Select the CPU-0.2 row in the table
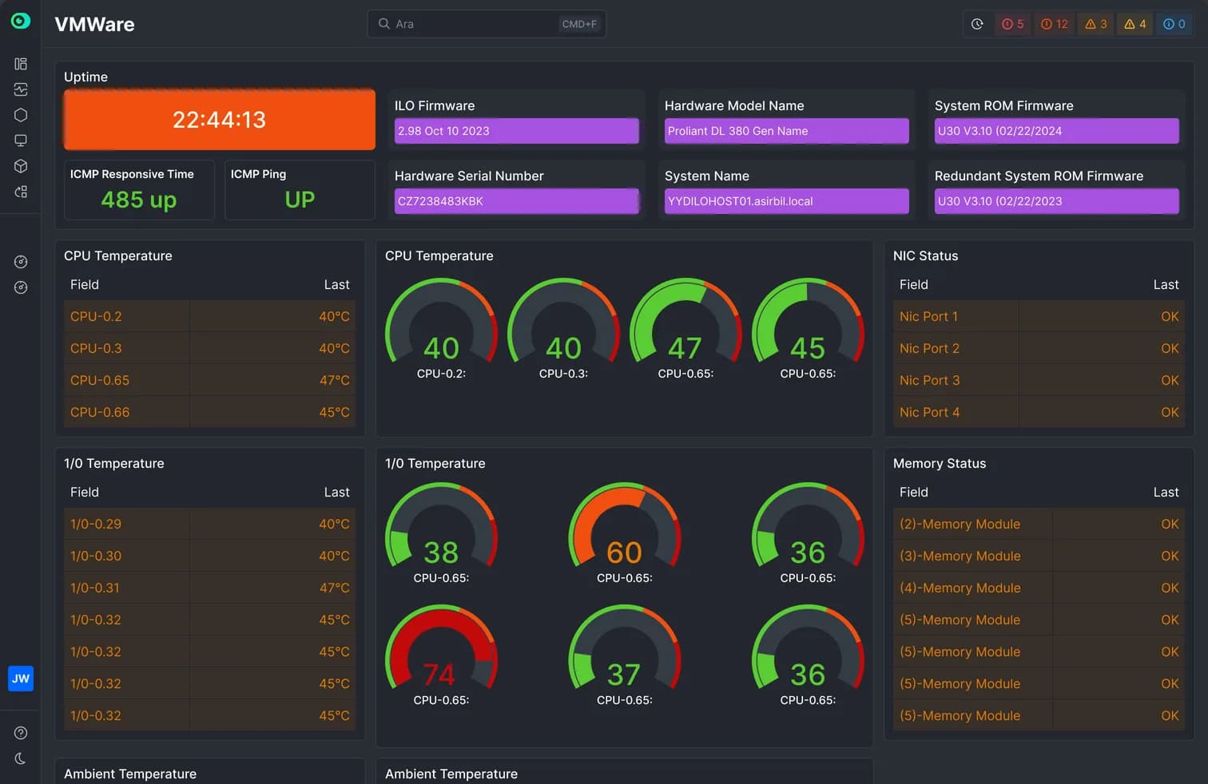 tap(209, 316)
